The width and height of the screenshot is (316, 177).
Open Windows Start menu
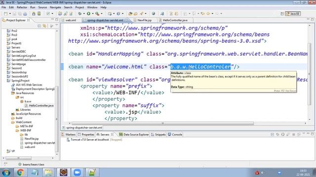[x=6, y=173]
